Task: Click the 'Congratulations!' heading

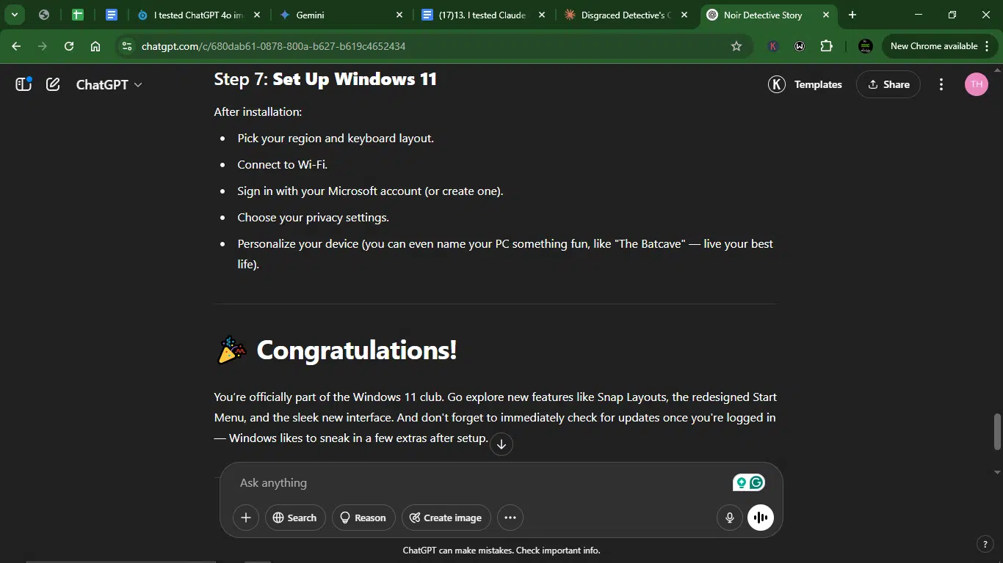Action: tap(356, 350)
